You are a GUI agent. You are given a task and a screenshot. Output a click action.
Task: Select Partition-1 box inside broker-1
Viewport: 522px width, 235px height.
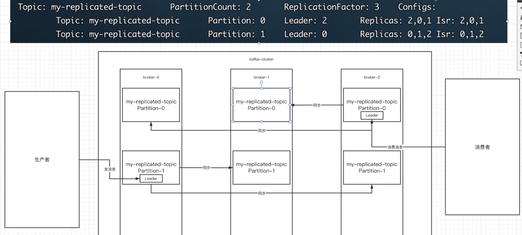point(261,167)
